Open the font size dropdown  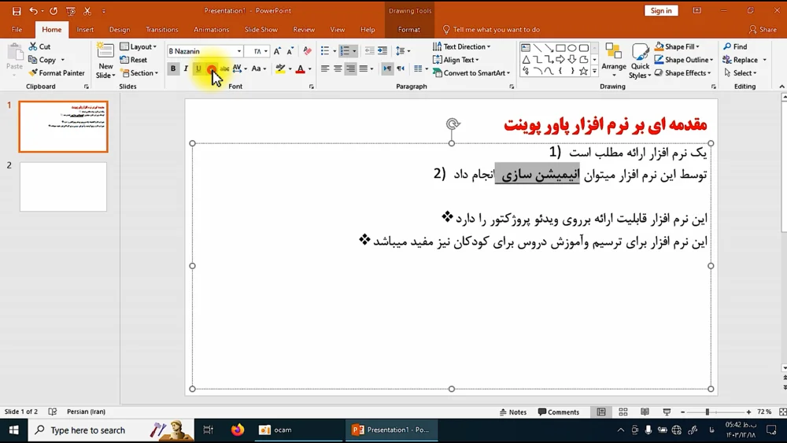tap(266, 51)
